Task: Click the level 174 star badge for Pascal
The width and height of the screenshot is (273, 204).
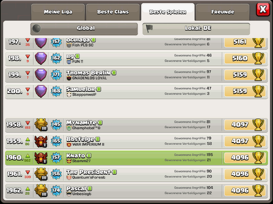Action: tap(56, 190)
